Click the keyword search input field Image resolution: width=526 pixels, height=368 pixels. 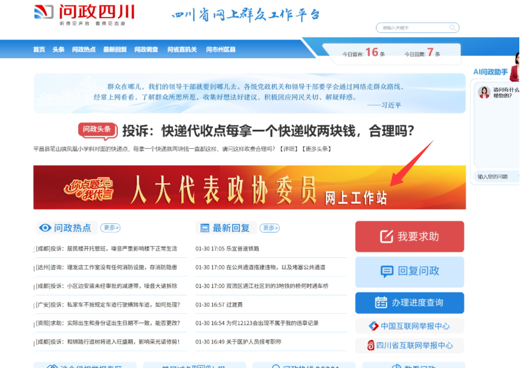413,28
